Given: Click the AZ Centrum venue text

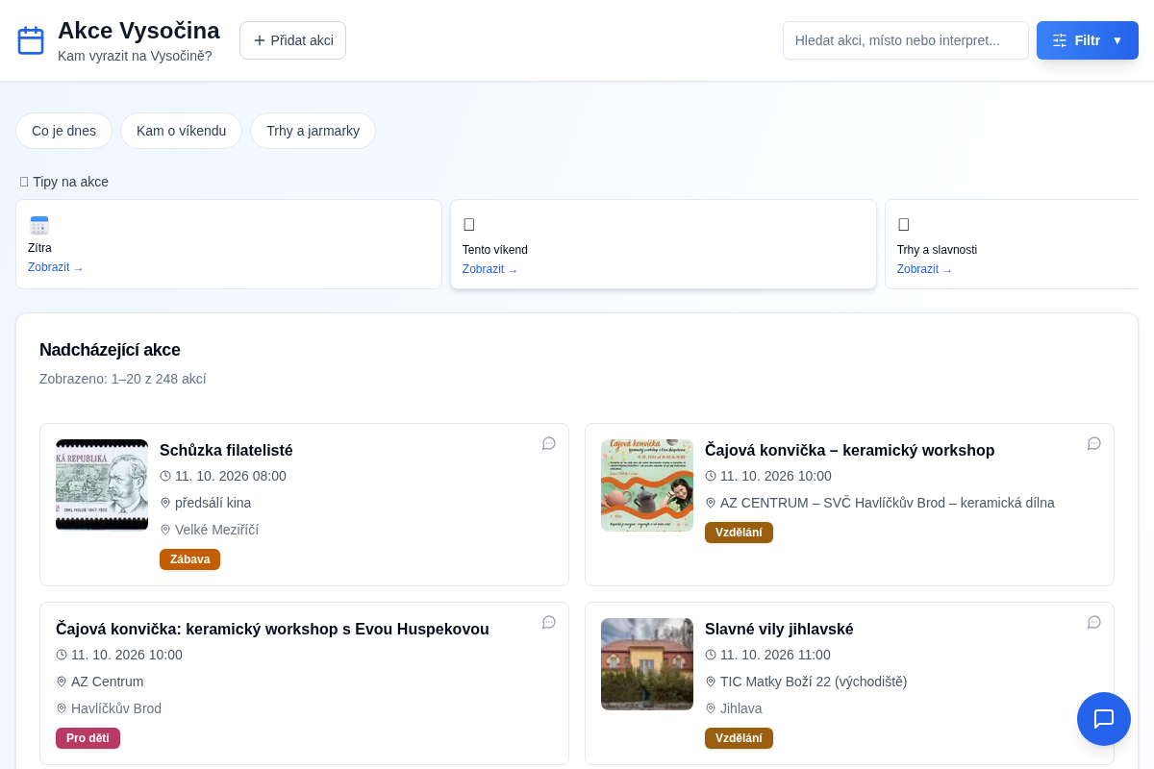Looking at the screenshot, I should 107,682.
